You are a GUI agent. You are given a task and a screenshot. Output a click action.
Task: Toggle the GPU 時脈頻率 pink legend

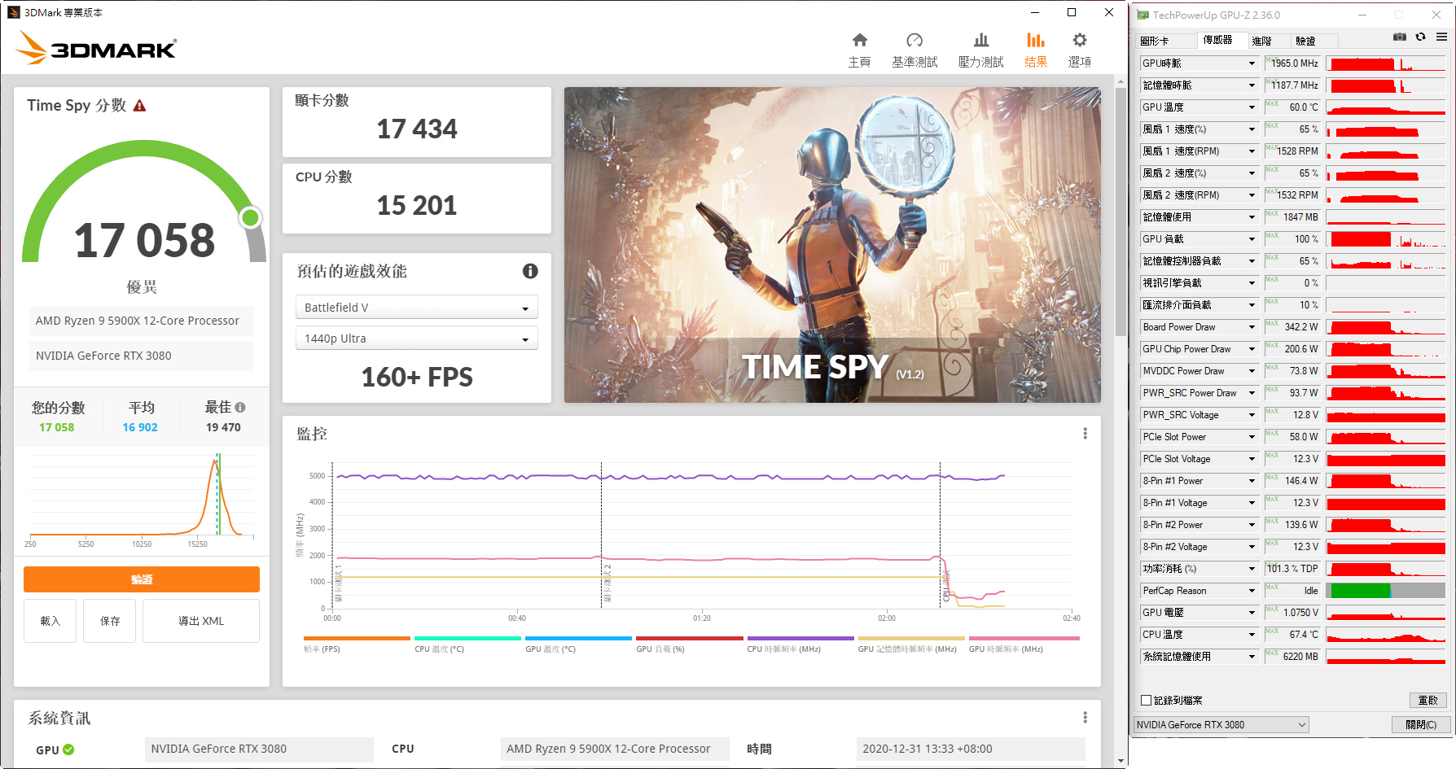coord(1024,644)
